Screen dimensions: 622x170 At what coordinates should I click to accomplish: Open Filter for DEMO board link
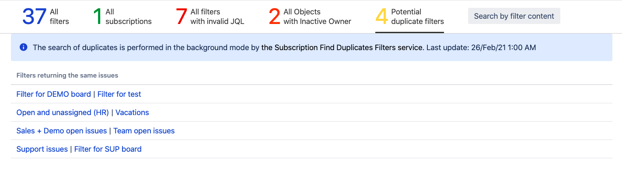[54, 94]
